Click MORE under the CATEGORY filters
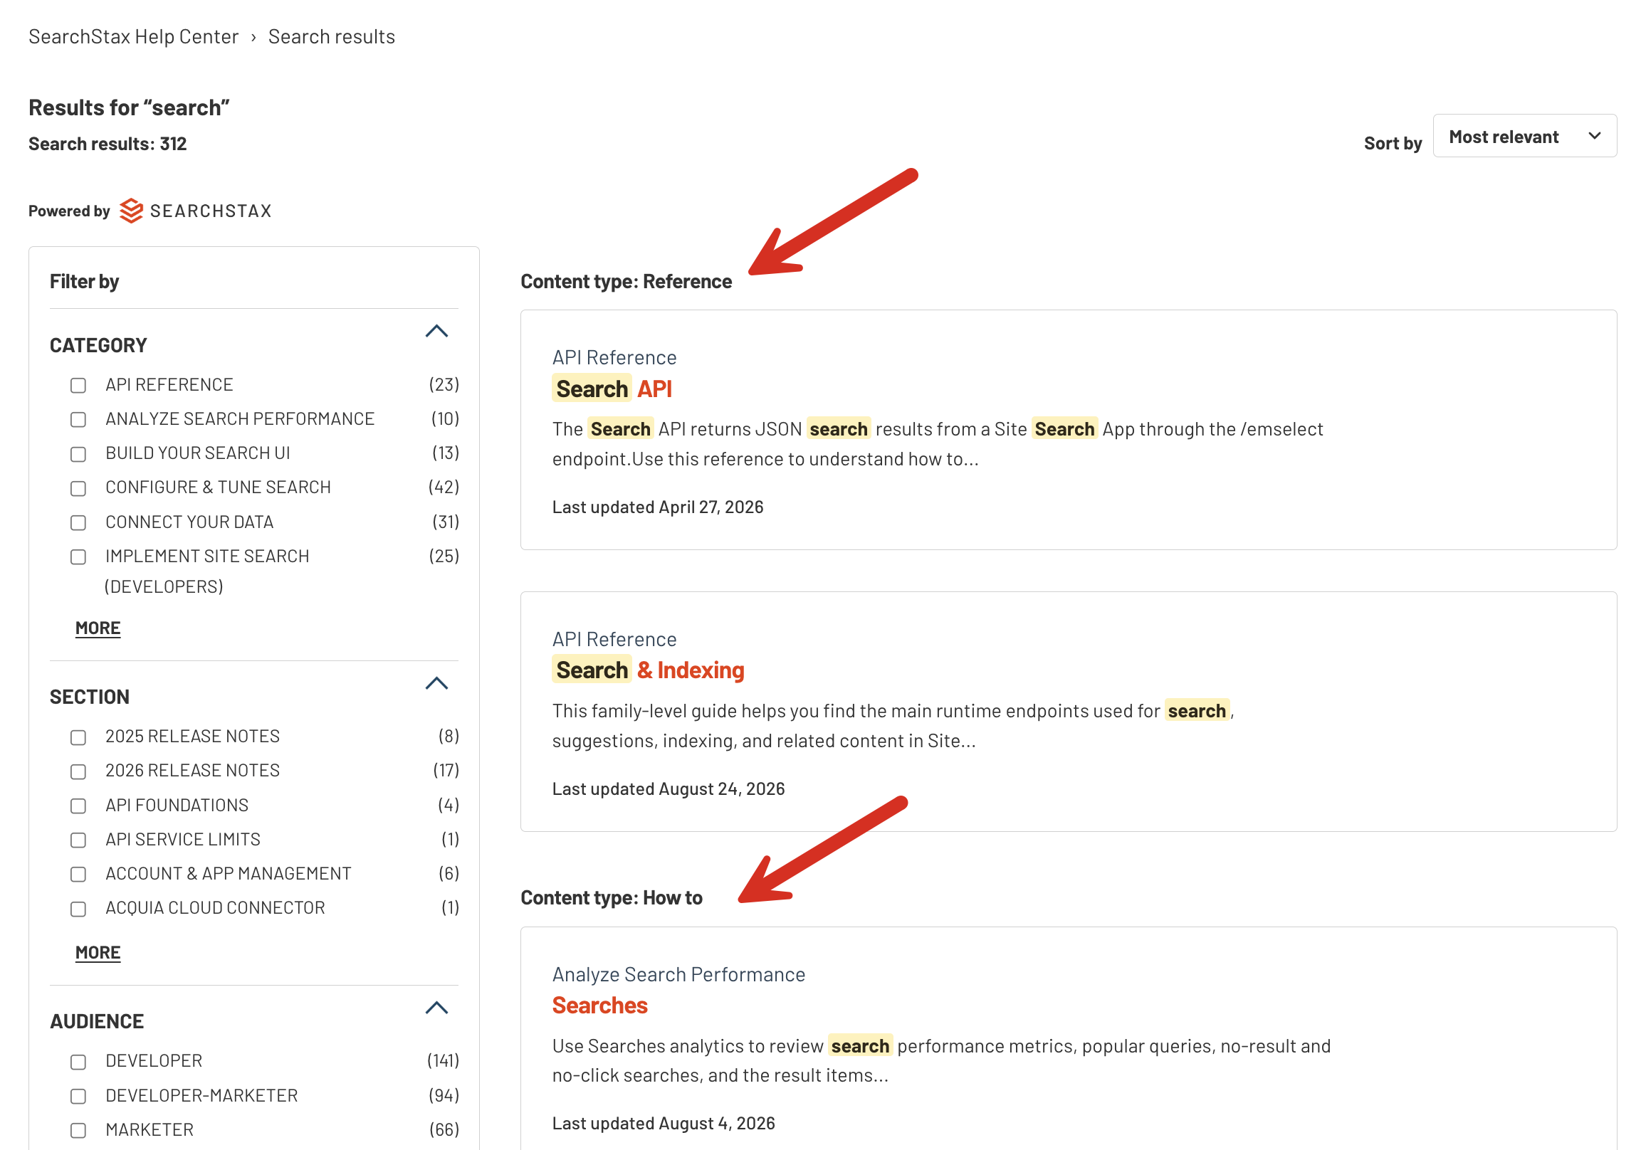1646x1150 pixels. (x=98, y=628)
